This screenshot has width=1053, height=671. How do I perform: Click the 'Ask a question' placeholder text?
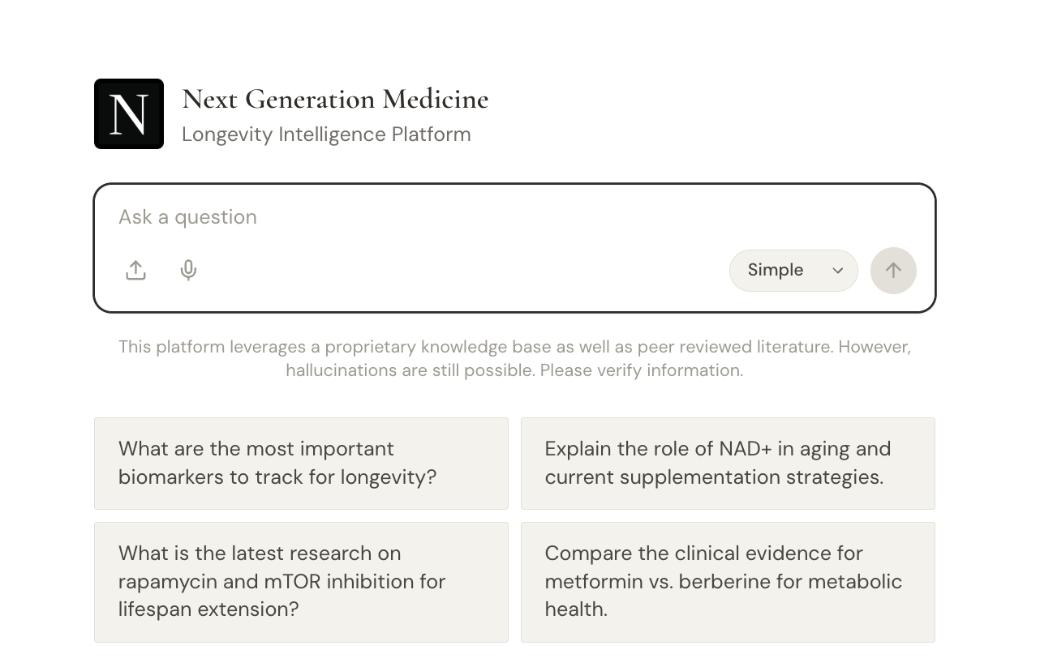[187, 217]
